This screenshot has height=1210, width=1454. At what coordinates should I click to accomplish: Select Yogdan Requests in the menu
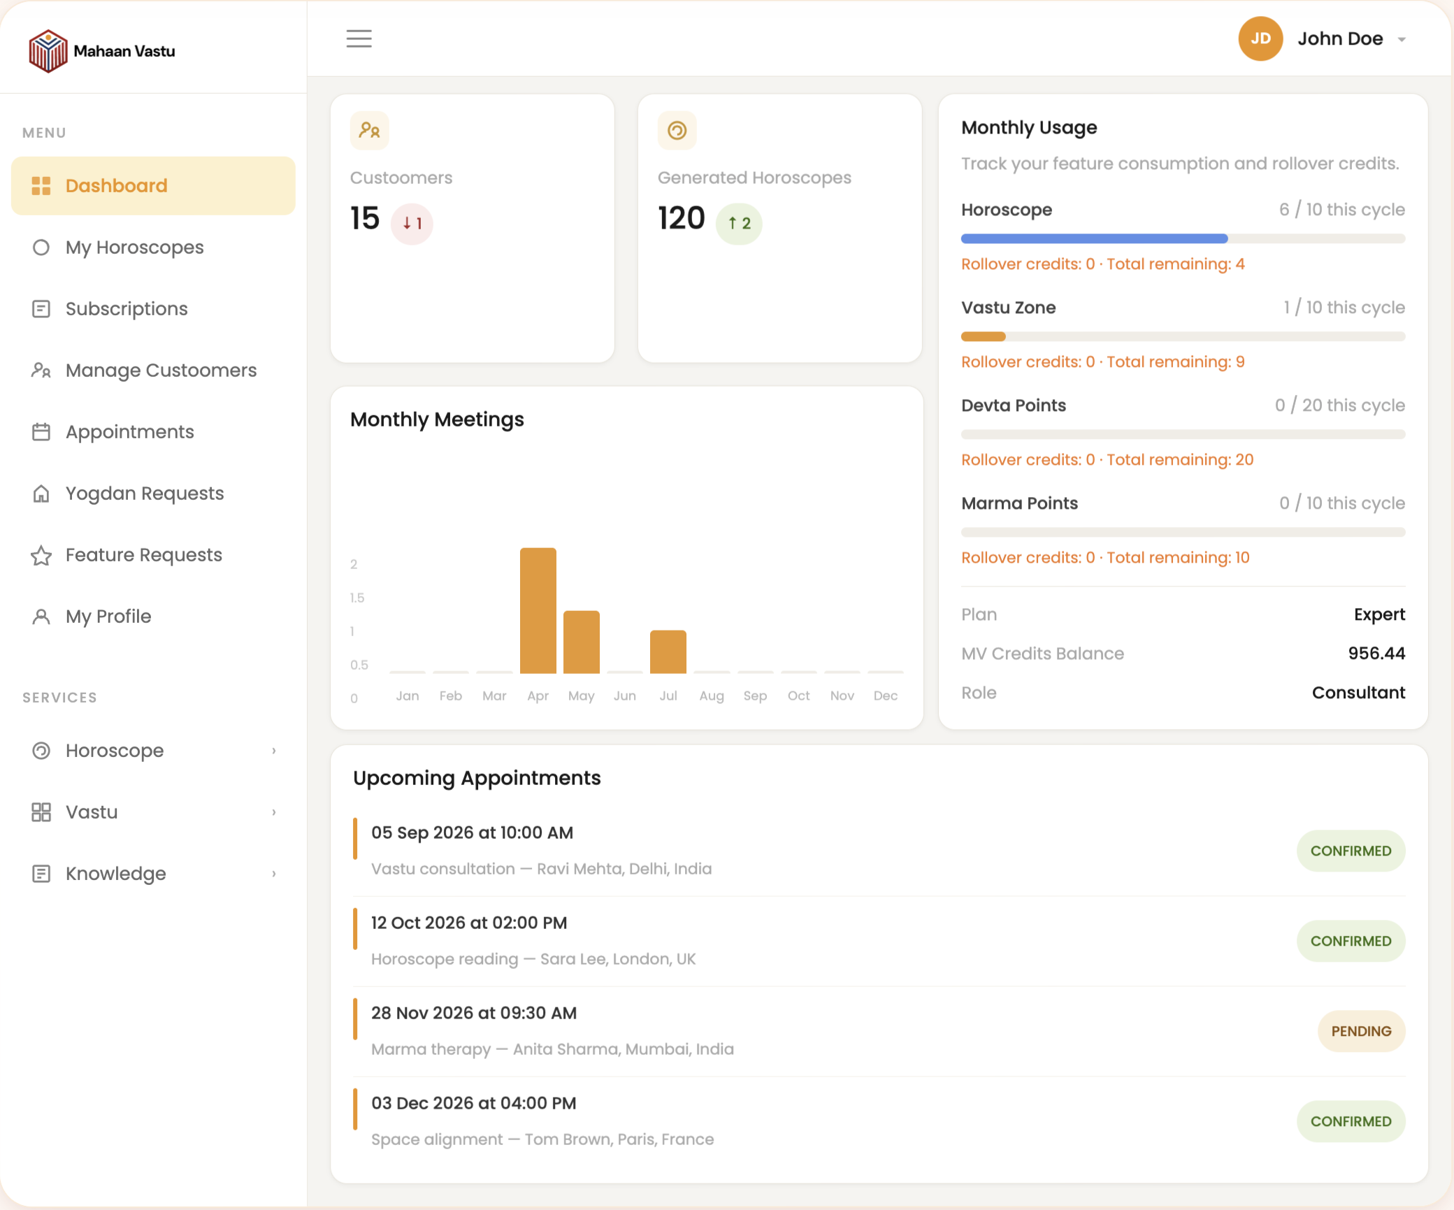point(153,494)
